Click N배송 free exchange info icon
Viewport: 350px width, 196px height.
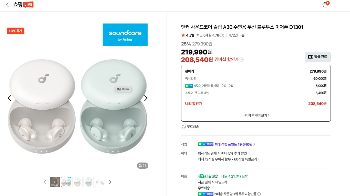[259, 194]
